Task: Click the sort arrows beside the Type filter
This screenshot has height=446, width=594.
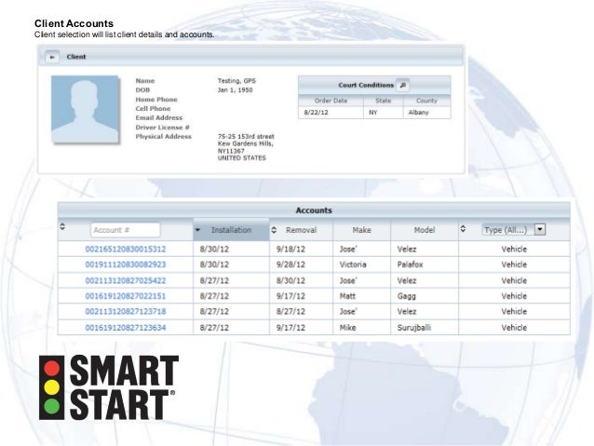Action: point(463,229)
